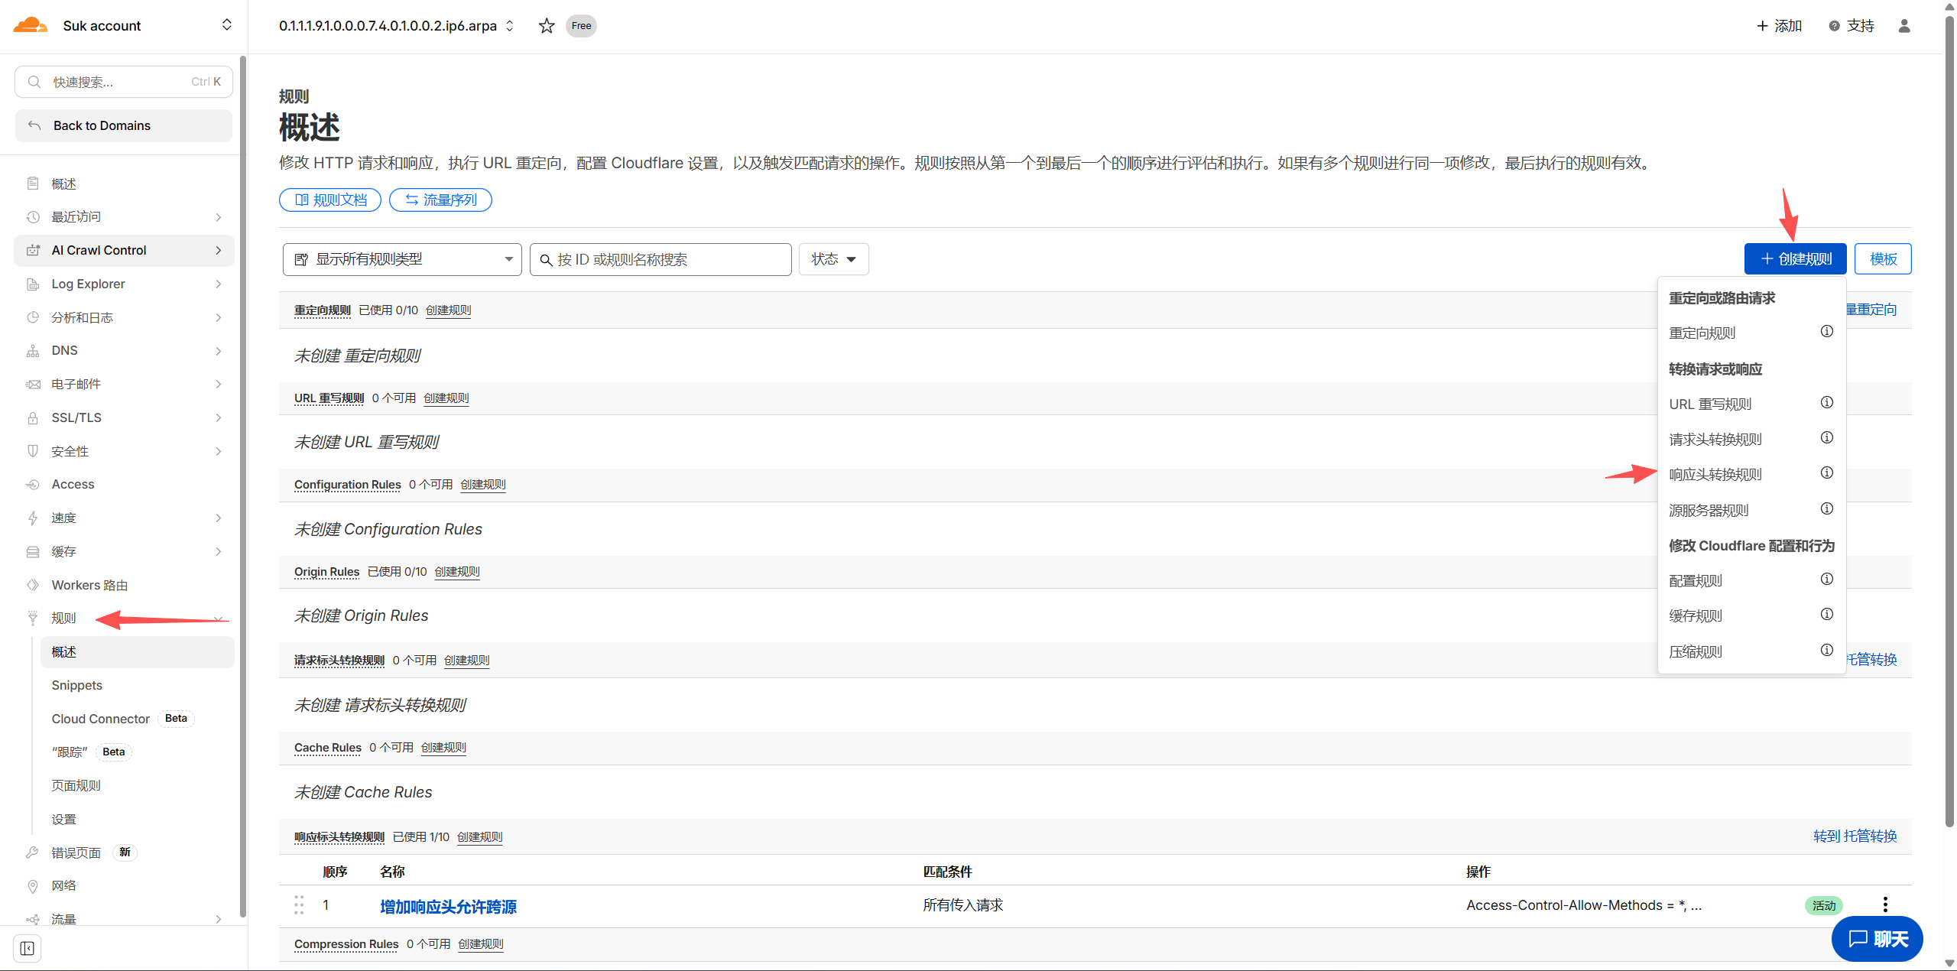Star the domain as favorite
This screenshot has height=971, width=1957.
[x=547, y=26]
